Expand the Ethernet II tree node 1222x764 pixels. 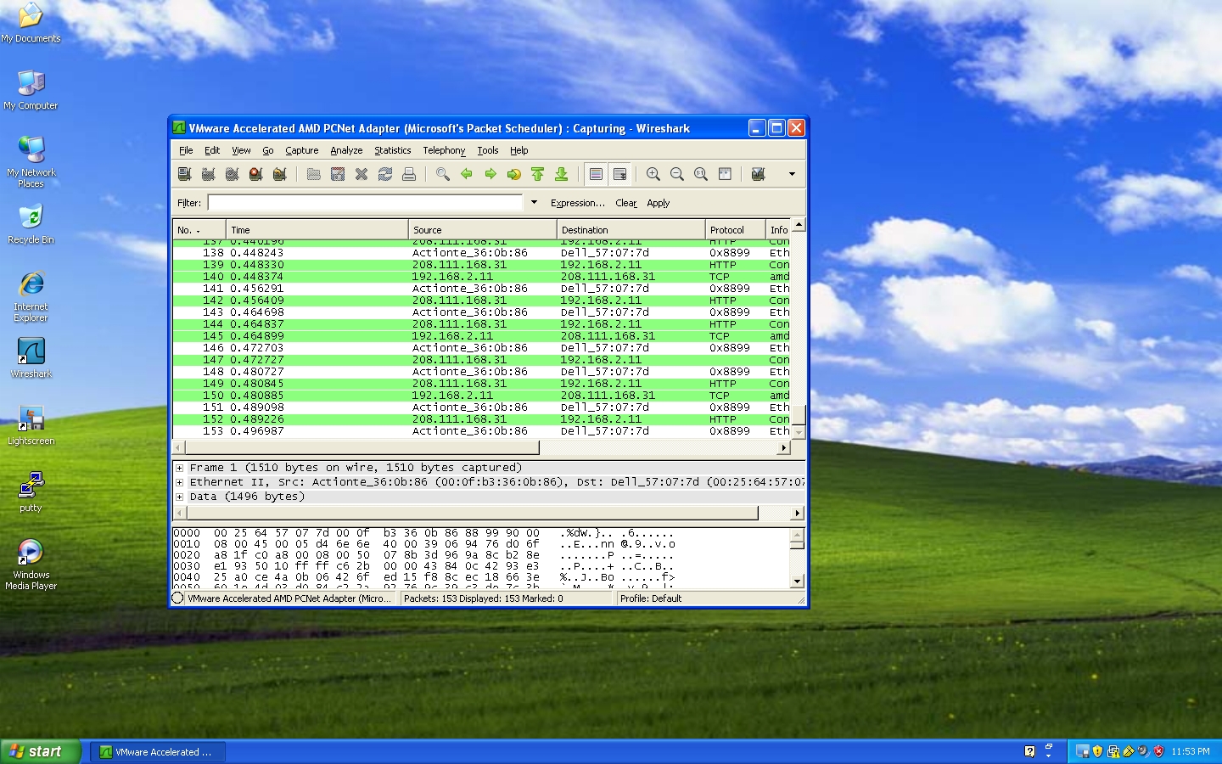179,482
